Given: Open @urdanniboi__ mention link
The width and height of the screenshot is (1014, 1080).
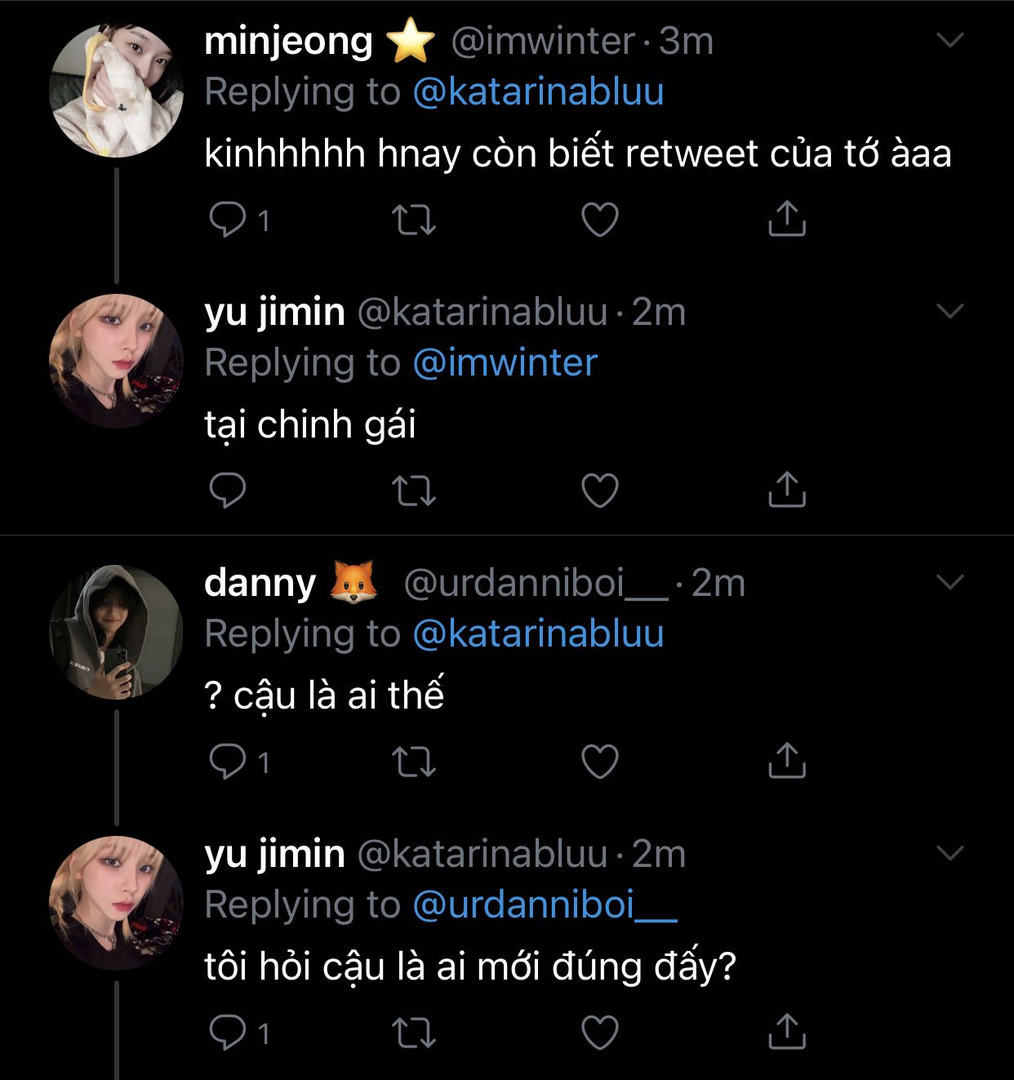Looking at the screenshot, I should (x=545, y=904).
